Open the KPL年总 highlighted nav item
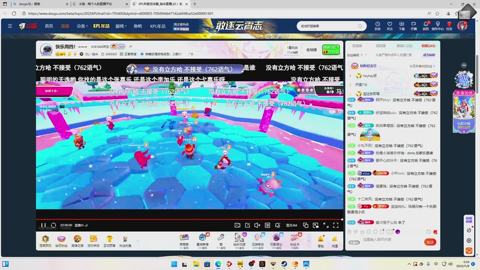The height and width of the screenshot is (270, 480). [101, 26]
